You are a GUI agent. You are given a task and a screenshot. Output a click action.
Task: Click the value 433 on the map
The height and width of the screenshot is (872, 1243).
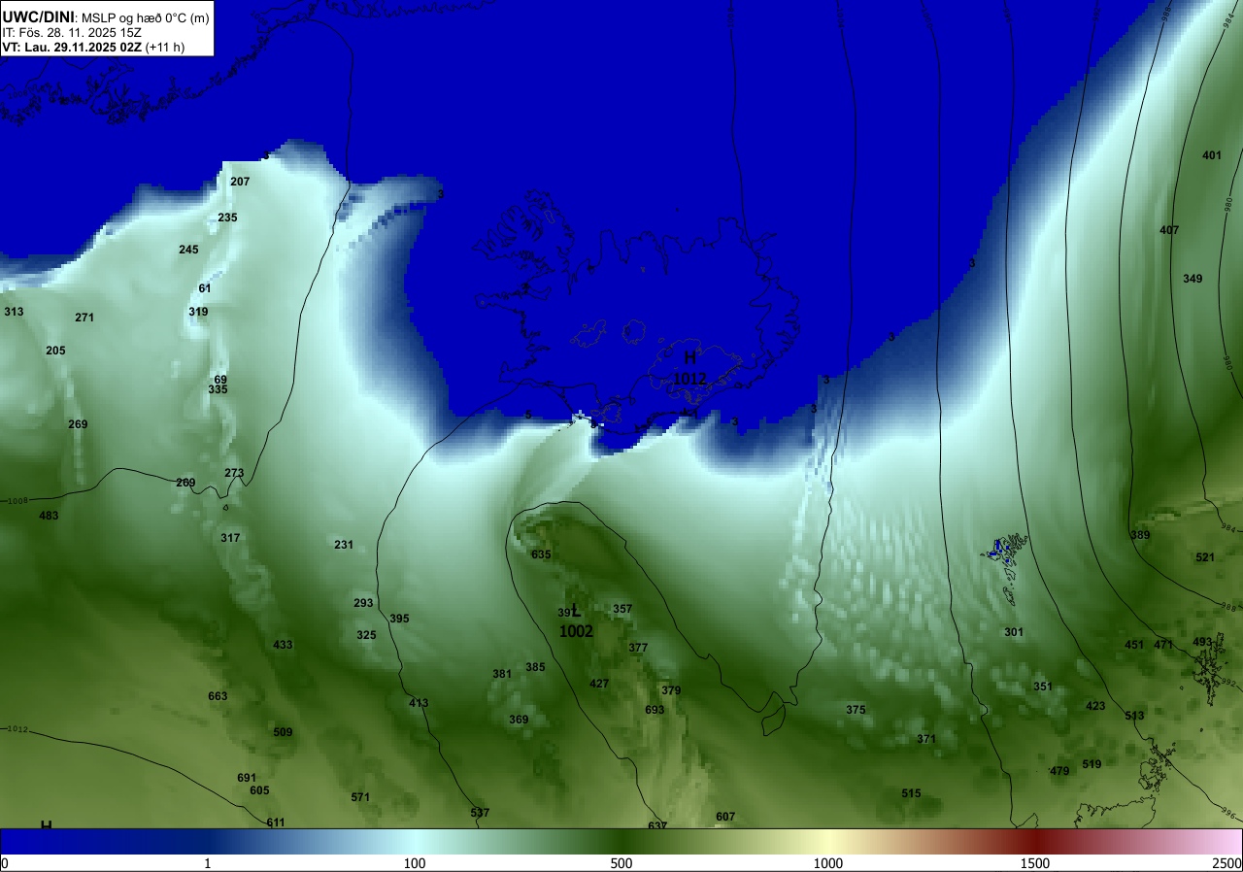283,645
